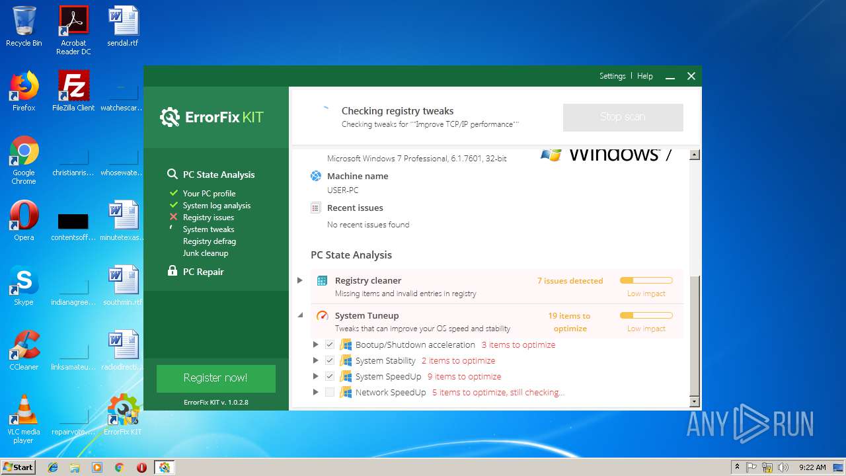Expand System Stability items
This screenshot has height=476, width=846.
click(316, 360)
